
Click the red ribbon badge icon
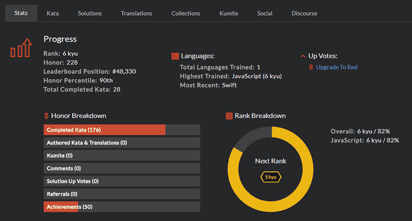pos(311,68)
